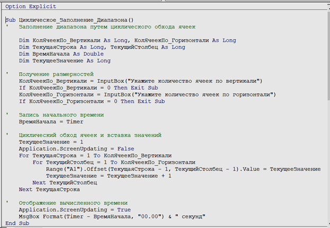
Task: Click the comment "Получение размерностей"
Action: click(56, 74)
